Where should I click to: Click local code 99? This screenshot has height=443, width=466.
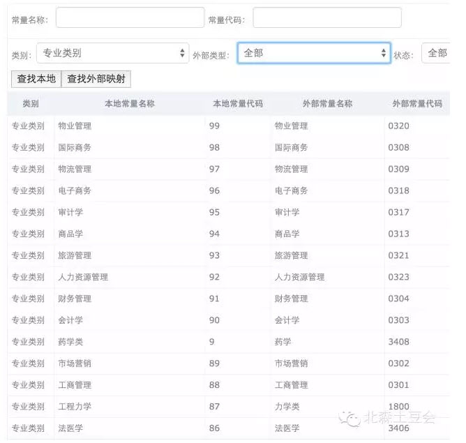pyautogui.click(x=214, y=126)
